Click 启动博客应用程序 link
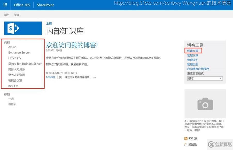 tap(198, 69)
